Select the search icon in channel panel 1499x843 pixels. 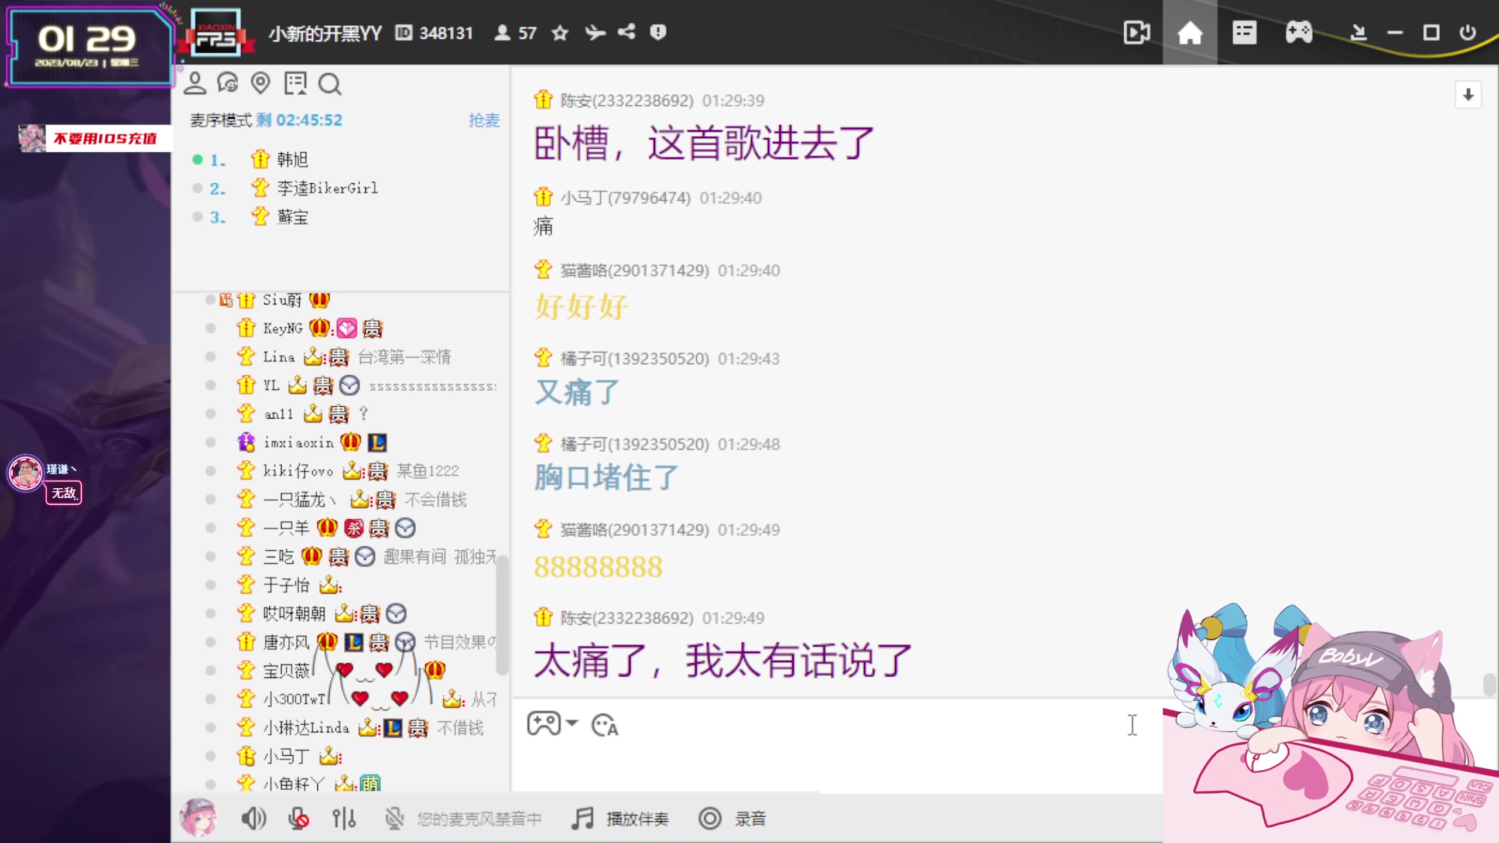coord(330,83)
